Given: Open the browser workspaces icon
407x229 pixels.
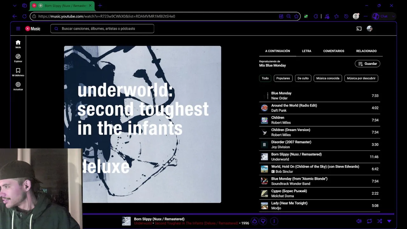Looking at the screenshot, I should click(24, 5).
